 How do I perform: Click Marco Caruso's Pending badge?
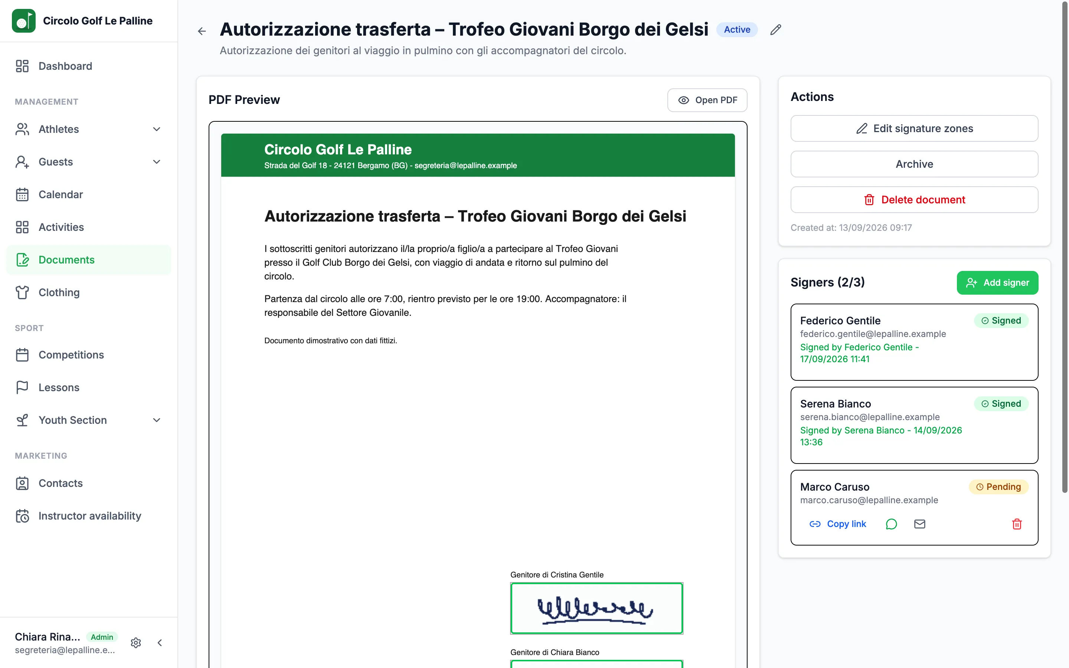coord(998,487)
